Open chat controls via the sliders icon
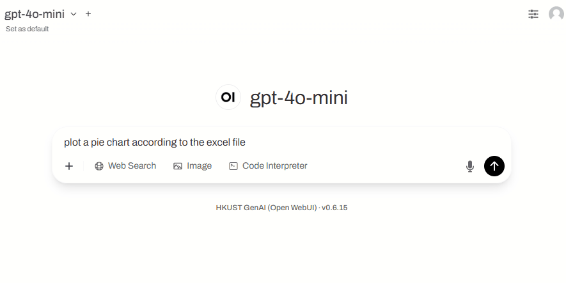 533,14
